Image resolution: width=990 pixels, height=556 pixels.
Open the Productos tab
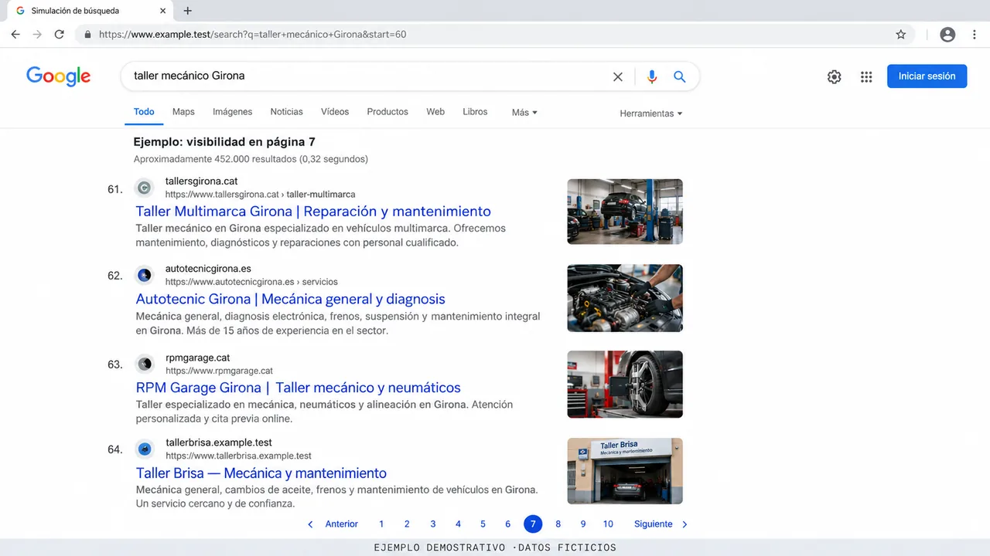[387, 112]
